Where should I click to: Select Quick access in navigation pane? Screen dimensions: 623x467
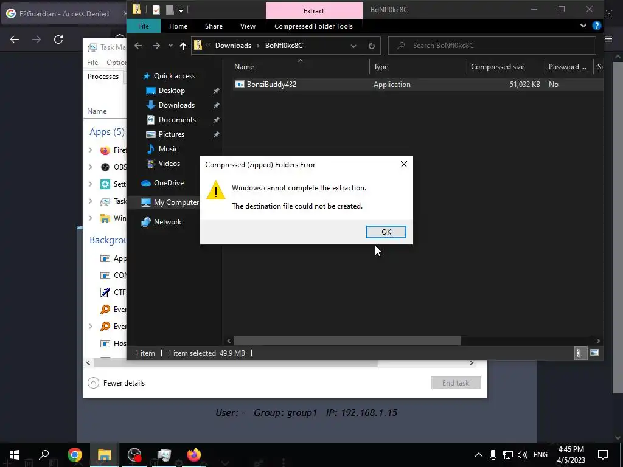point(174,76)
